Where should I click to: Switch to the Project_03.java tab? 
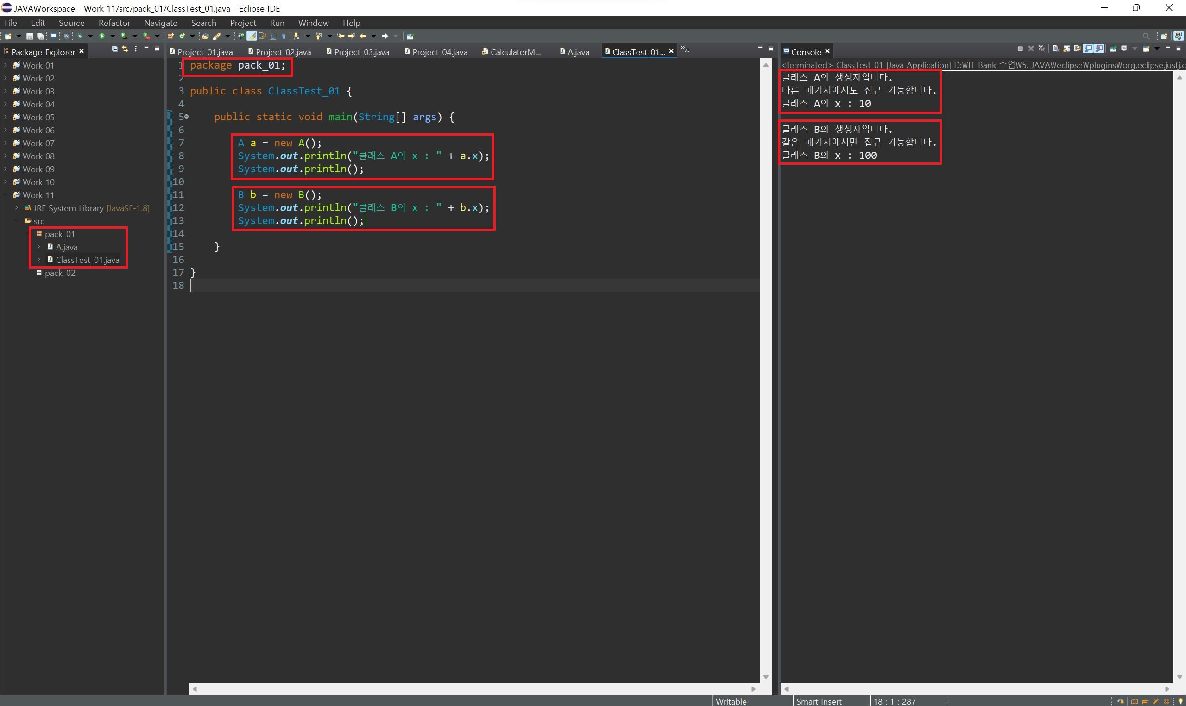361,52
